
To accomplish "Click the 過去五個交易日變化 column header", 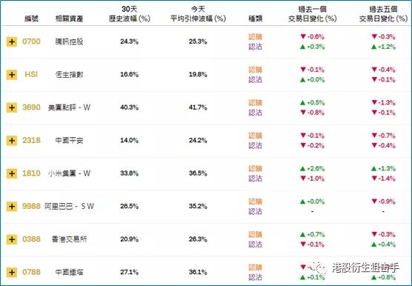I will [x=383, y=14].
